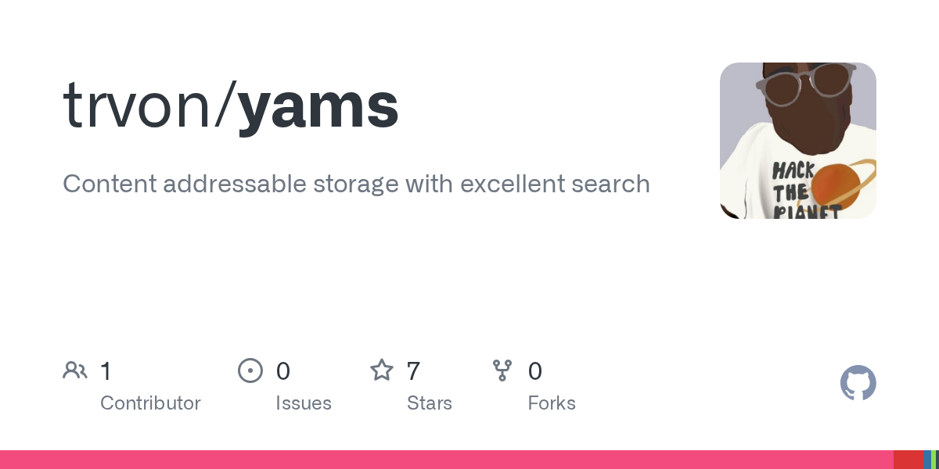Open the "Issues" label
This screenshot has width=939, height=469.
[x=304, y=403]
